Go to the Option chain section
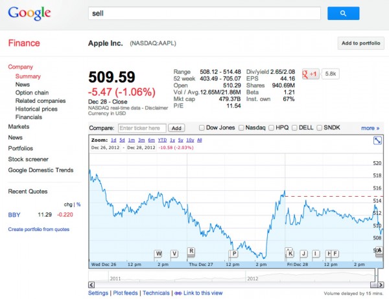 point(32,93)
